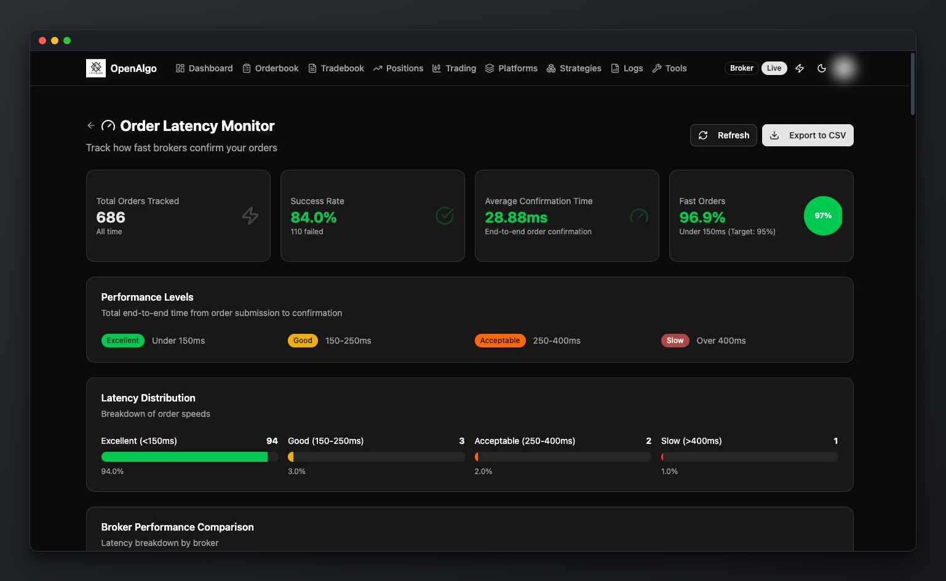Click the OpenAlgo logo icon
The height and width of the screenshot is (581, 946).
click(96, 68)
